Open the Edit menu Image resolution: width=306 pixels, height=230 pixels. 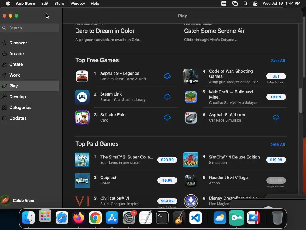coord(45,4)
